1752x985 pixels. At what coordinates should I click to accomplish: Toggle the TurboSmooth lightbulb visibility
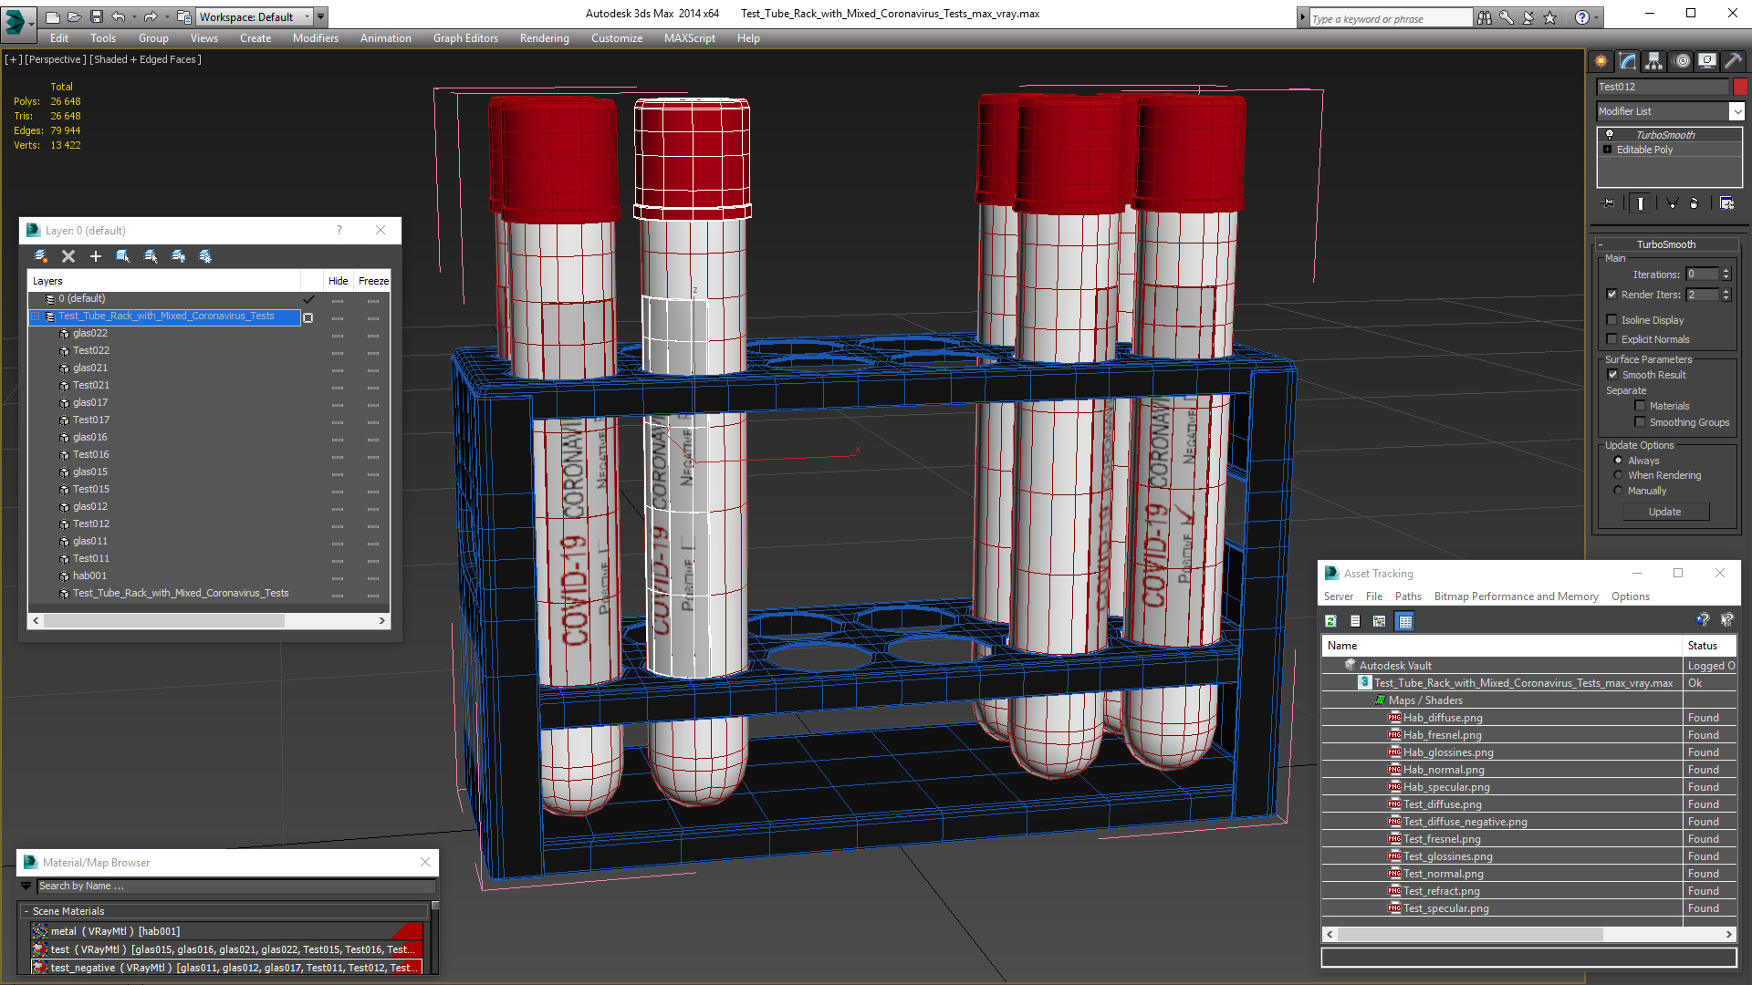coord(1610,134)
